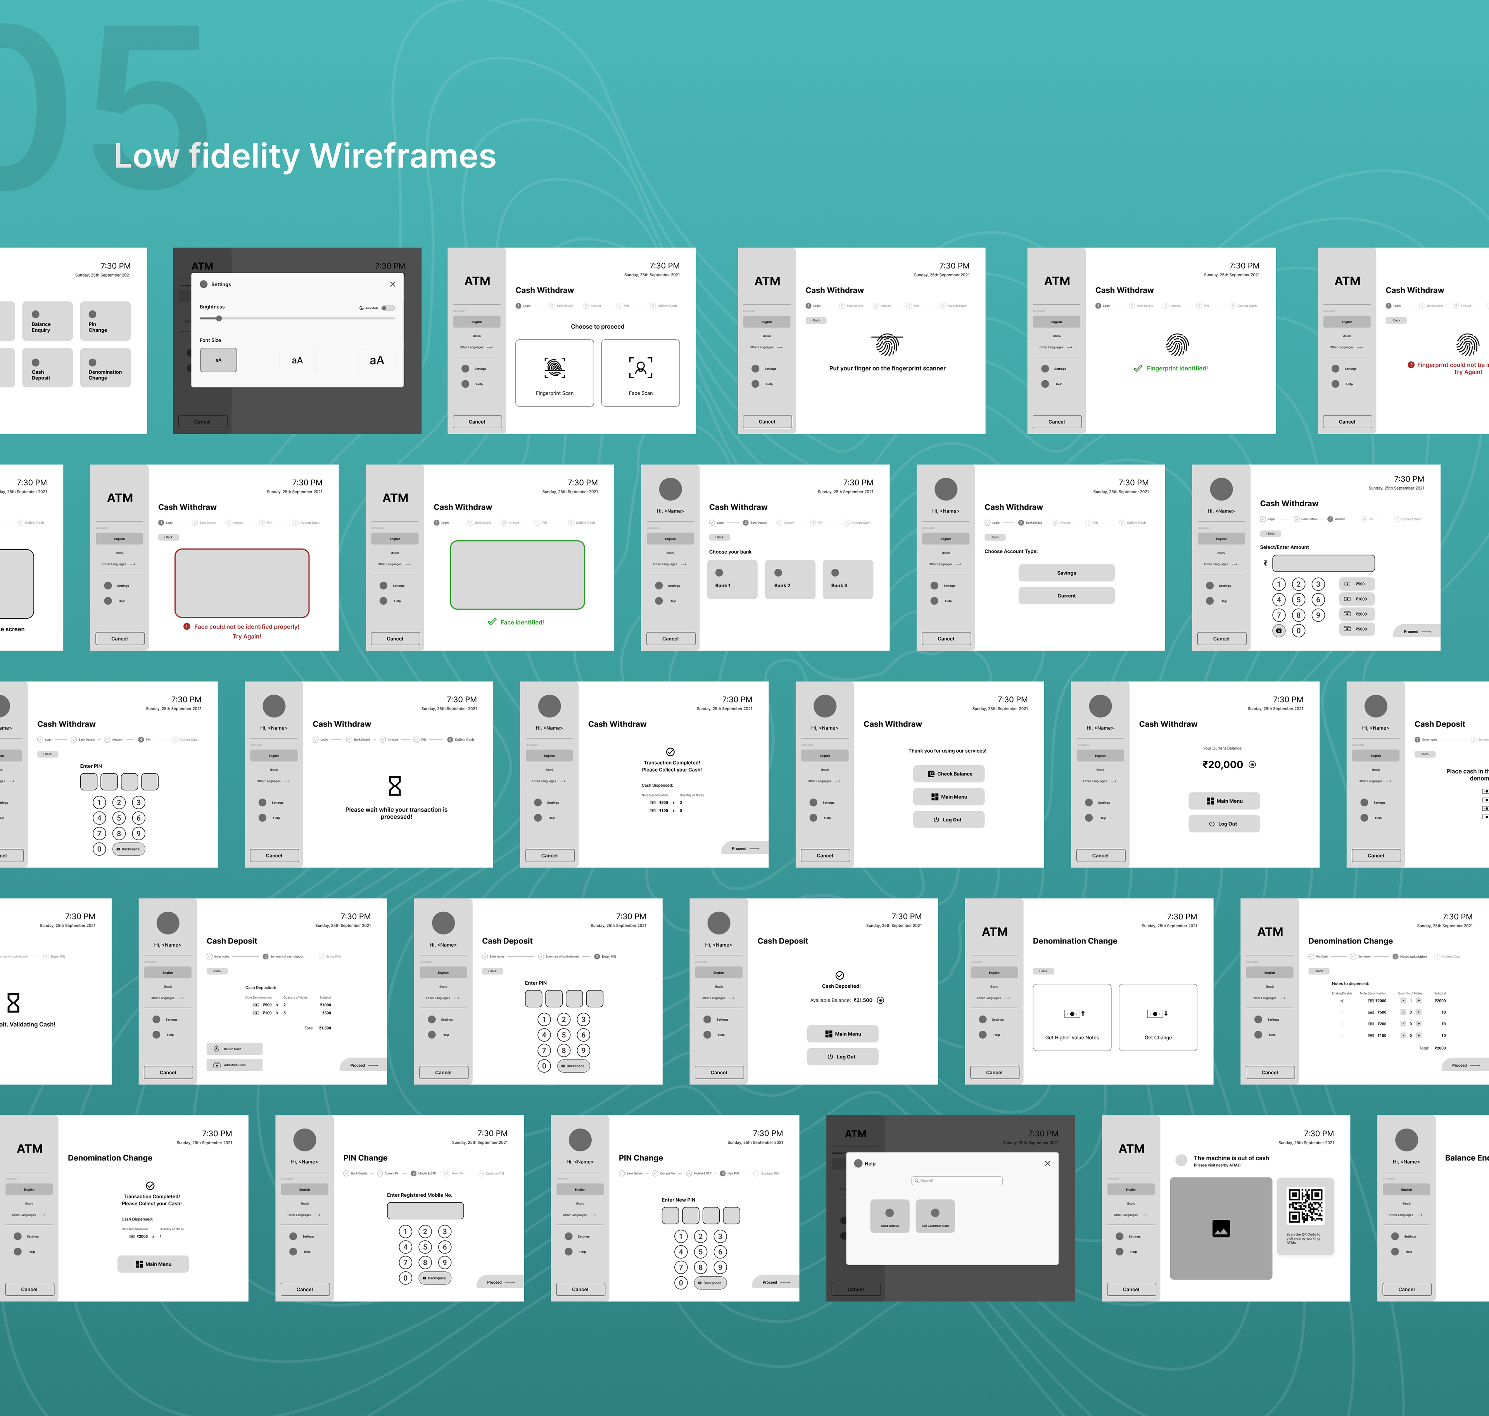Enable the ₹2000 note radio button
This screenshot has height=1416, width=1489.
(x=1342, y=1001)
